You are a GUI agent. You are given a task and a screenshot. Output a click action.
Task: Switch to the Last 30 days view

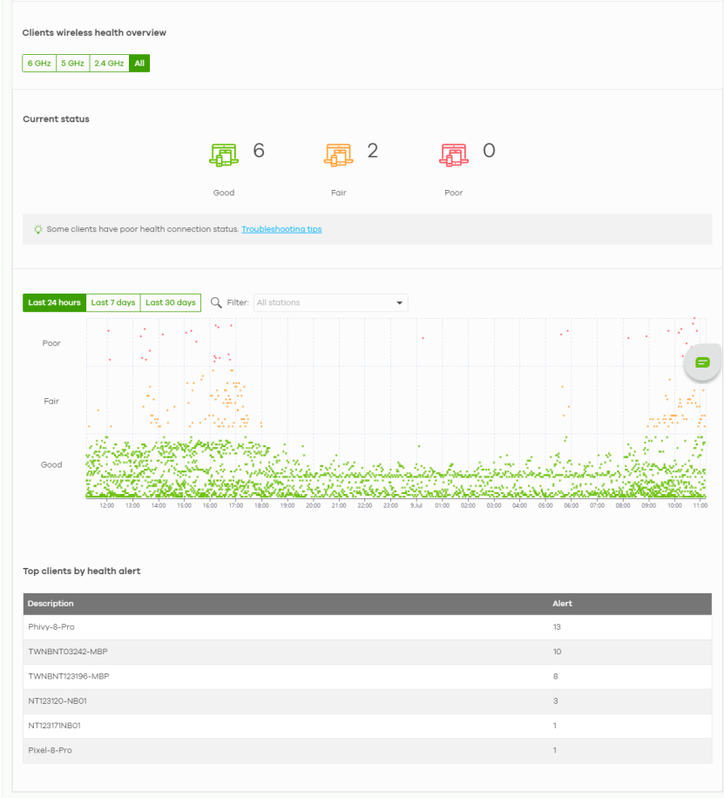click(171, 303)
